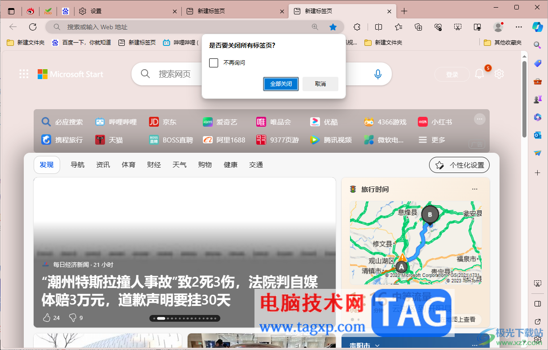The width and height of the screenshot is (548, 350).
Task: Click the zoom magnifier icon in address bar
Action: coord(315,27)
